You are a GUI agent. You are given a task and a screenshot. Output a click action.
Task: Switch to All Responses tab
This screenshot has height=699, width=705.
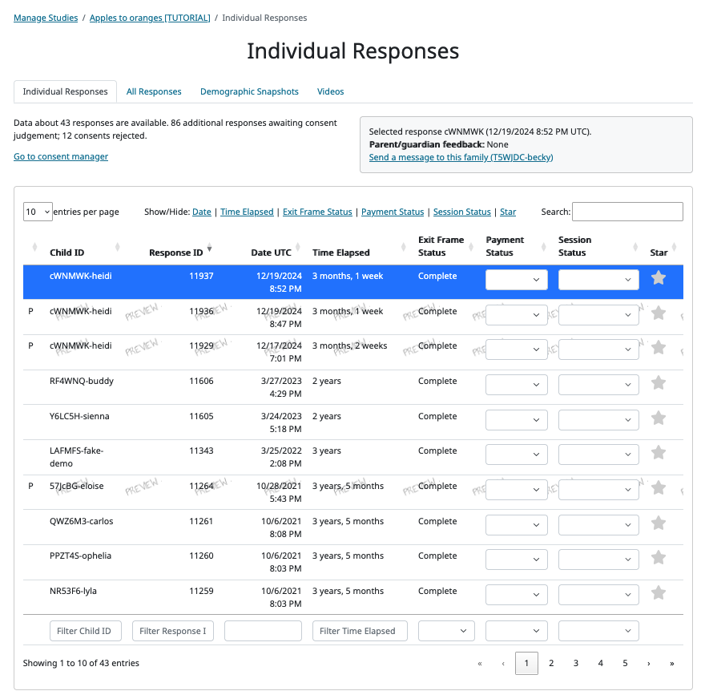click(x=154, y=91)
